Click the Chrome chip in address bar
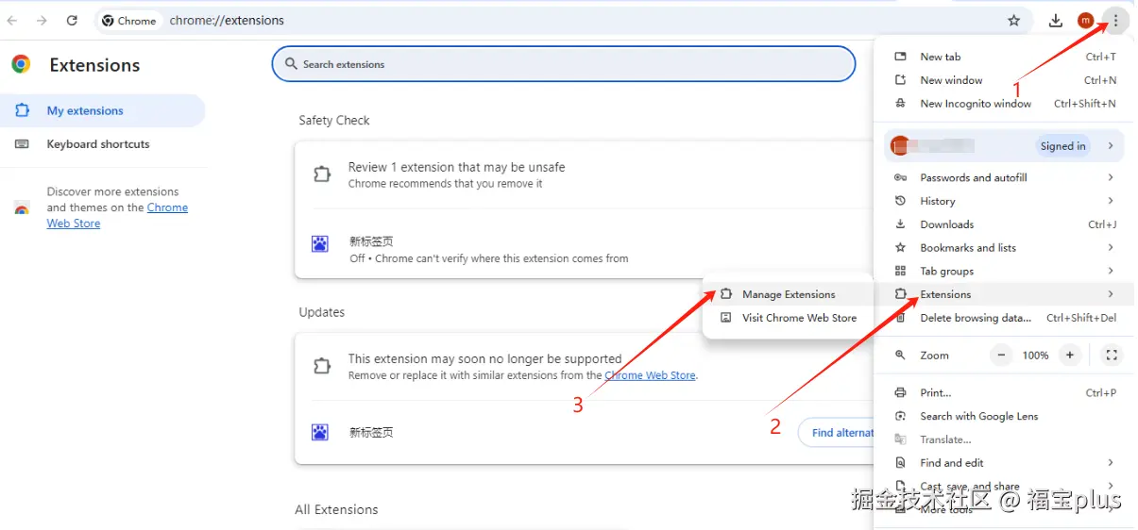The image size is (1138, 530). pos(128,20)
